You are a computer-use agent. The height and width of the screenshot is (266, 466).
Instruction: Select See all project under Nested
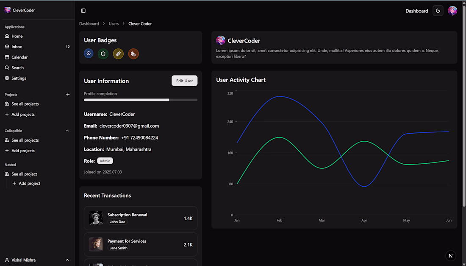(x=37, y=174)
